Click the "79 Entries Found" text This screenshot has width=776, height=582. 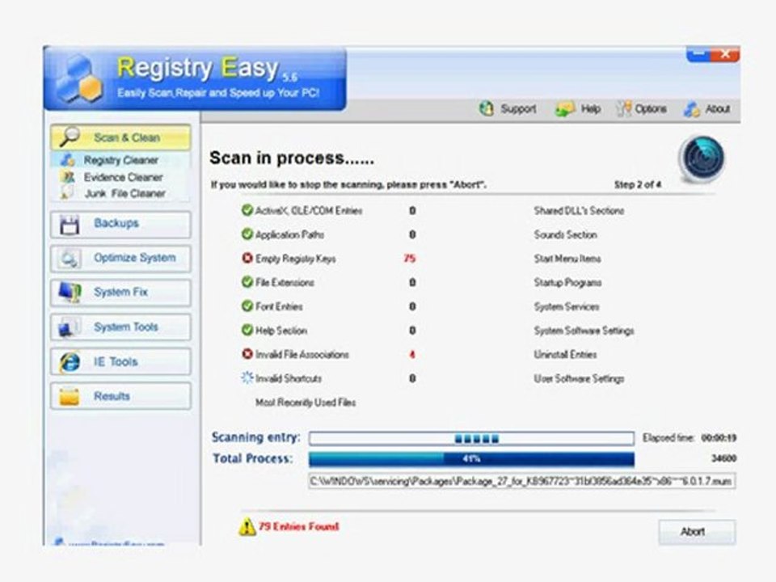pos(299,526)
